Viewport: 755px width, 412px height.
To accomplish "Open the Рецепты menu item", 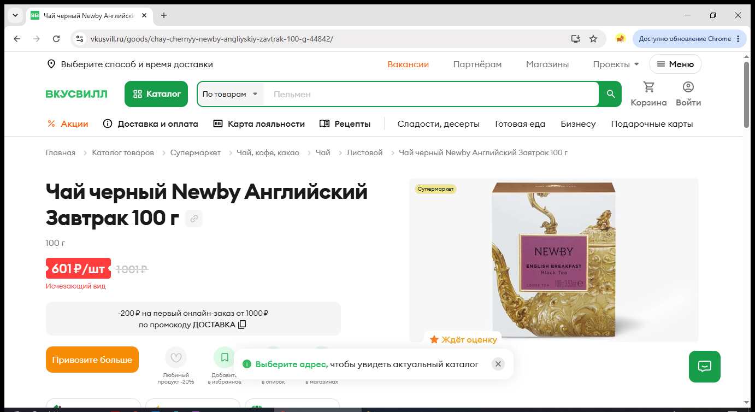I will (345, 124).
